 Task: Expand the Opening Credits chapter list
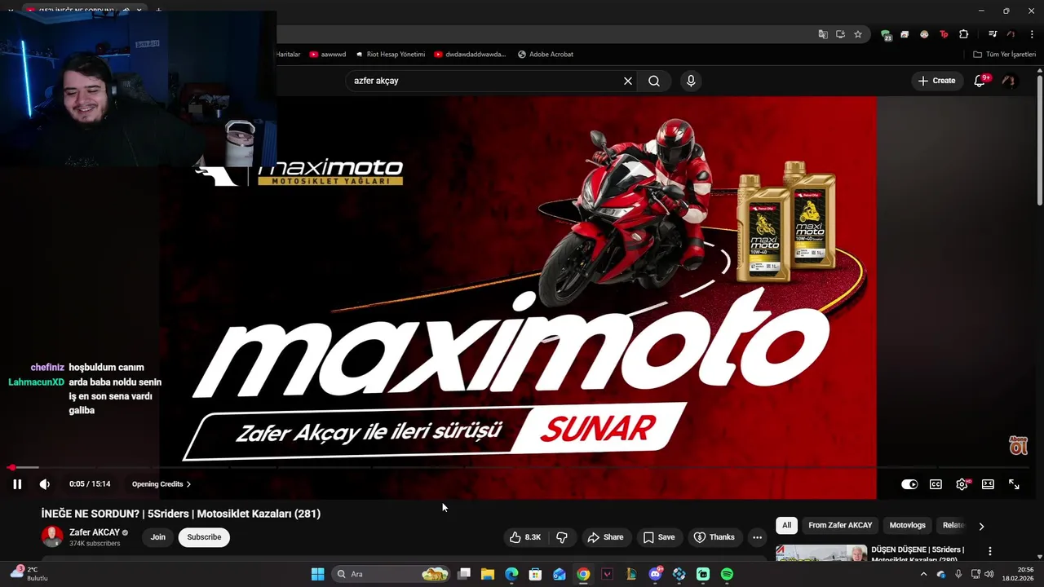[x=161, y=484]
